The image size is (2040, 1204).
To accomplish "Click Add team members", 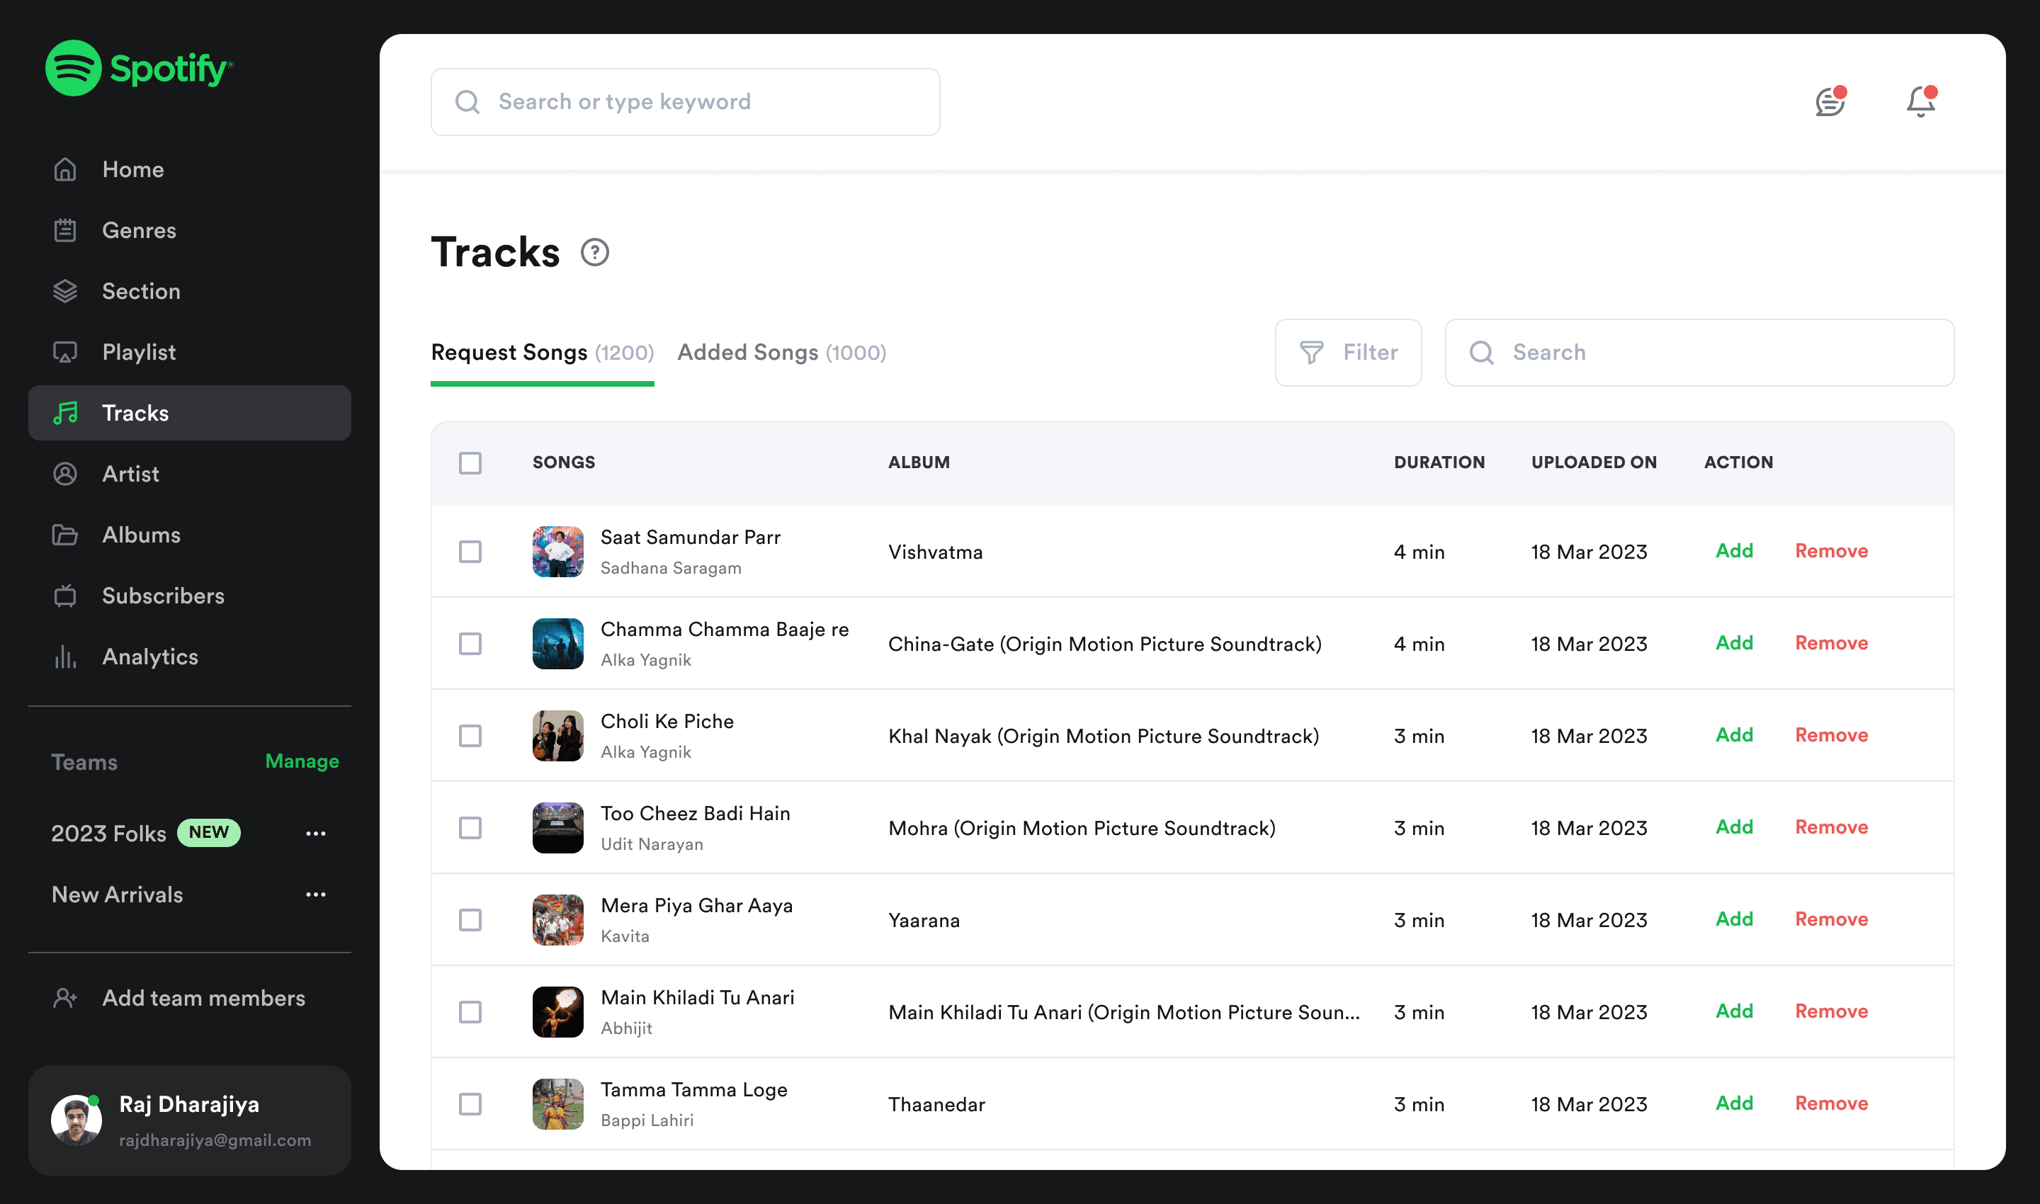I will coord(190,998).
